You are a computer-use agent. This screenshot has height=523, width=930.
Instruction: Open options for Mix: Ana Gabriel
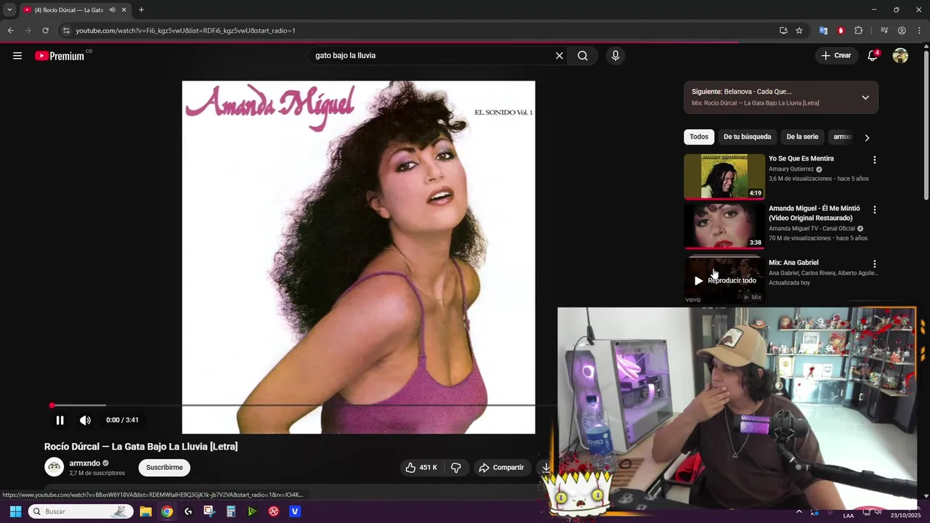pos(875,264)
